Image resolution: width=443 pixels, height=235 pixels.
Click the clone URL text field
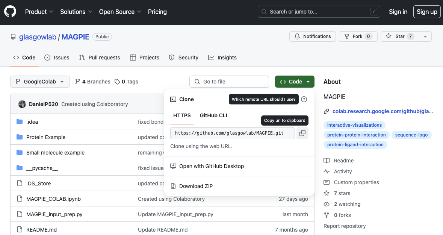(x=233, y=133)
